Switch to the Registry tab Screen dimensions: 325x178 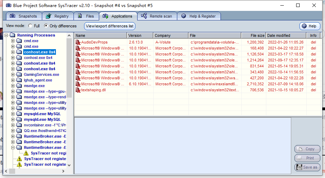[x=58, y=16]
